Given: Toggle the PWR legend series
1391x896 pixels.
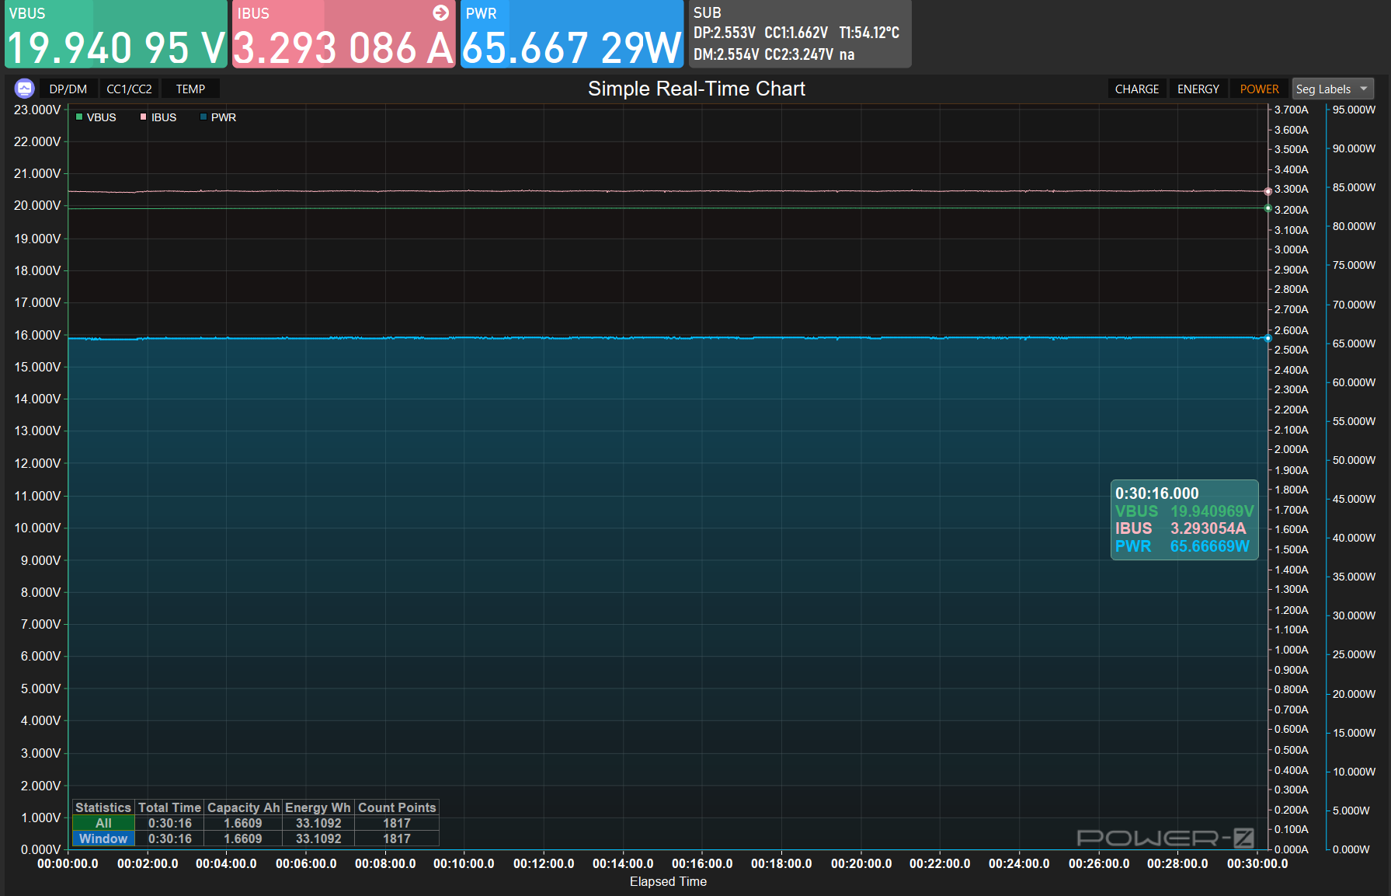Looking at the screenshot, I should 218,117.
